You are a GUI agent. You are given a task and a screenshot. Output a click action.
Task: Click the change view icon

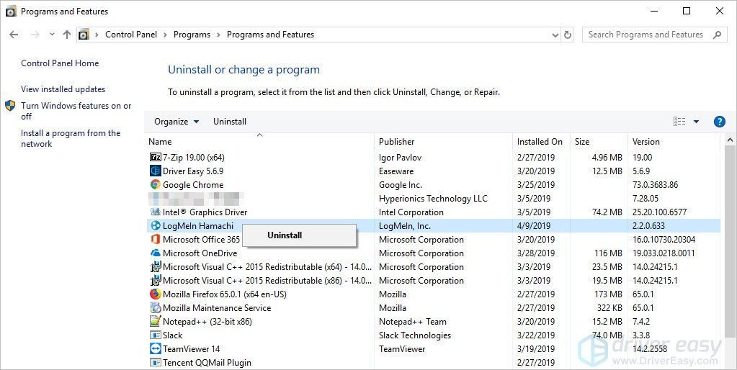[x=679, y=122]
